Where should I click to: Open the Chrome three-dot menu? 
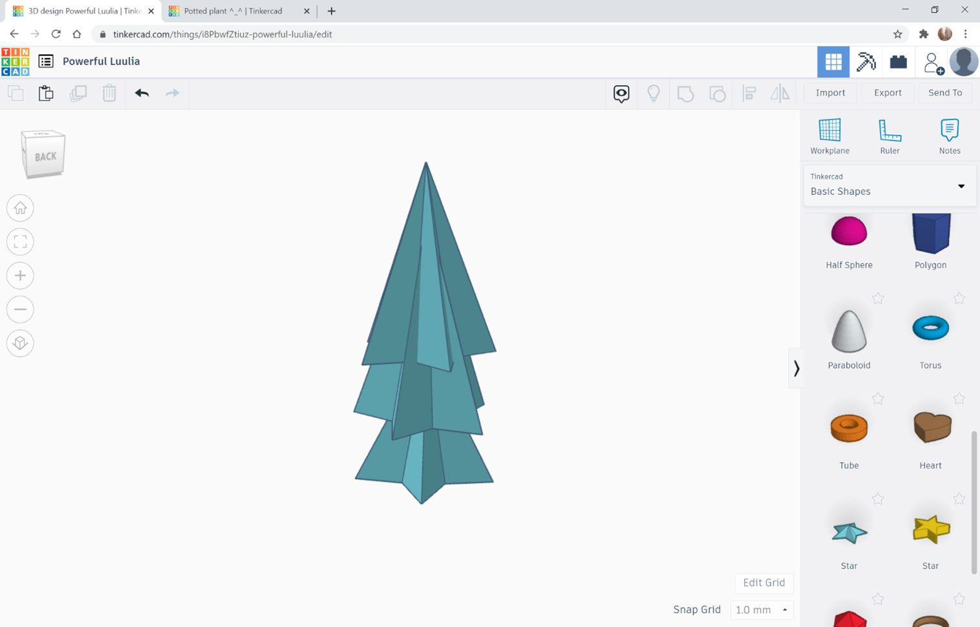click(966, 34)
